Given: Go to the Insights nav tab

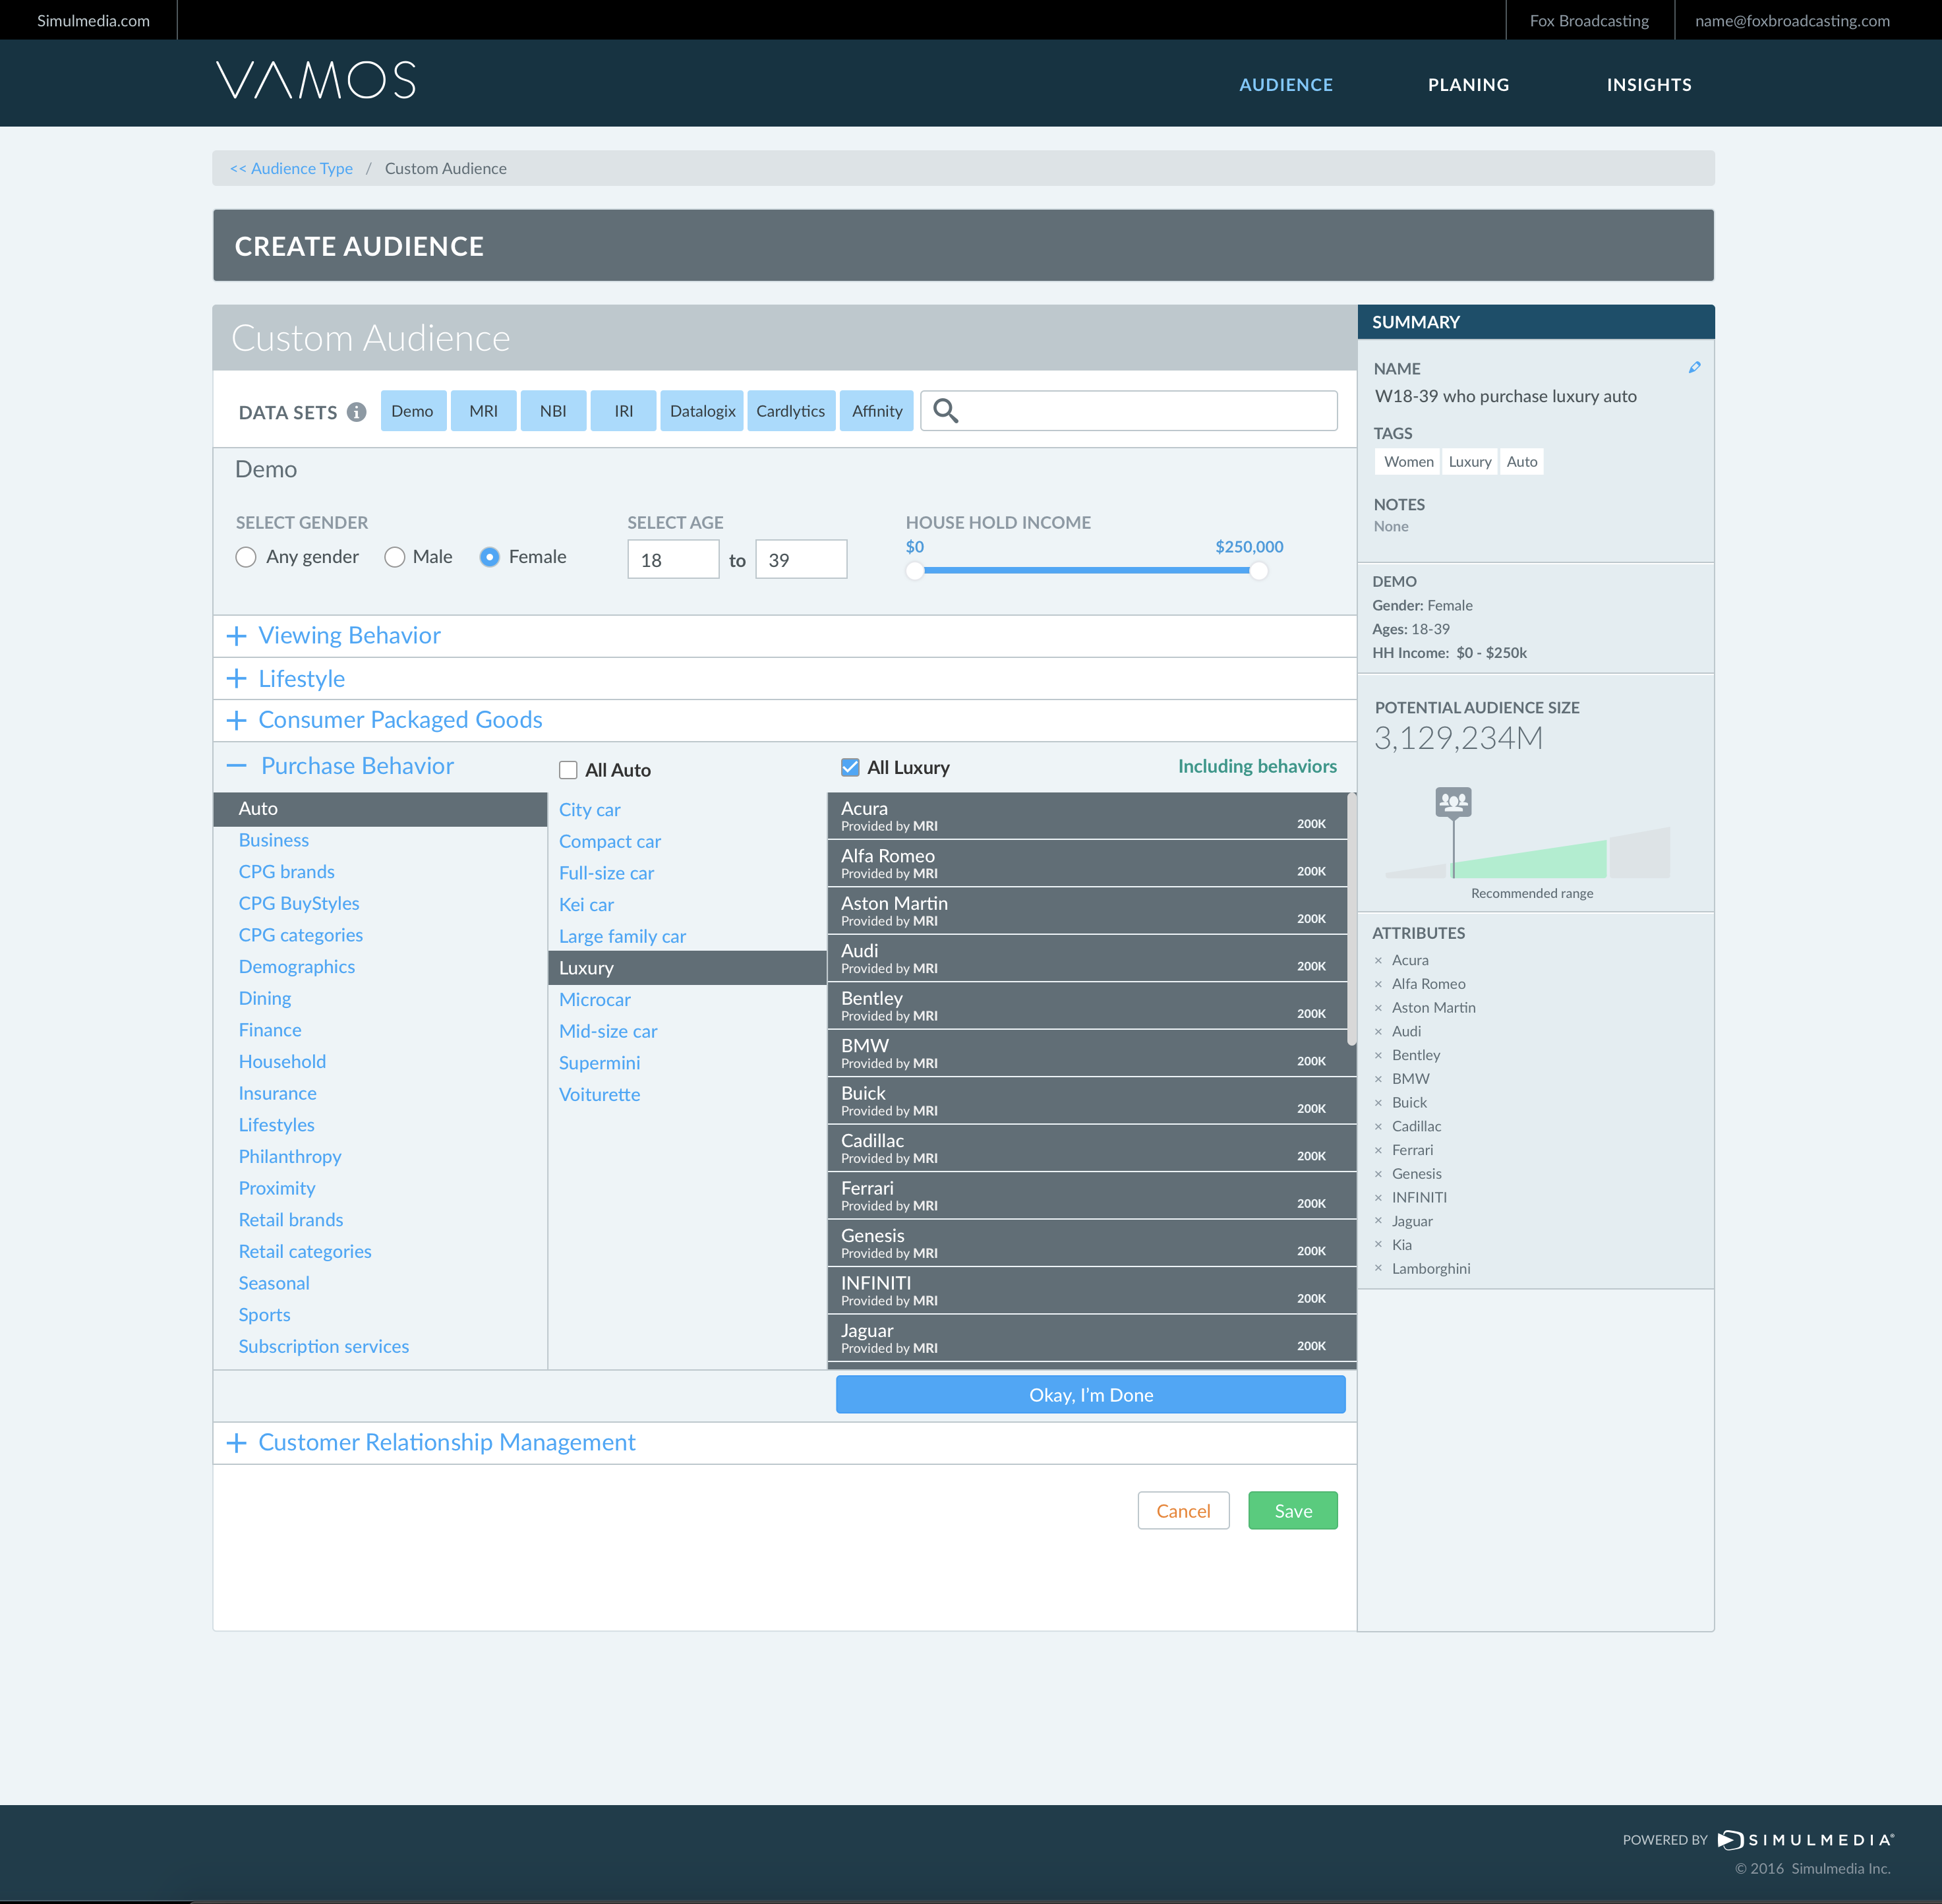Looking at the screenshot, I should [1649, 85].
